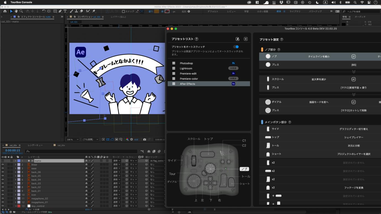Hide the megaphone_02 layer with its eye icon
Image resolution: width=381 pixels, height=214 pixels.
tap(3, 198)
